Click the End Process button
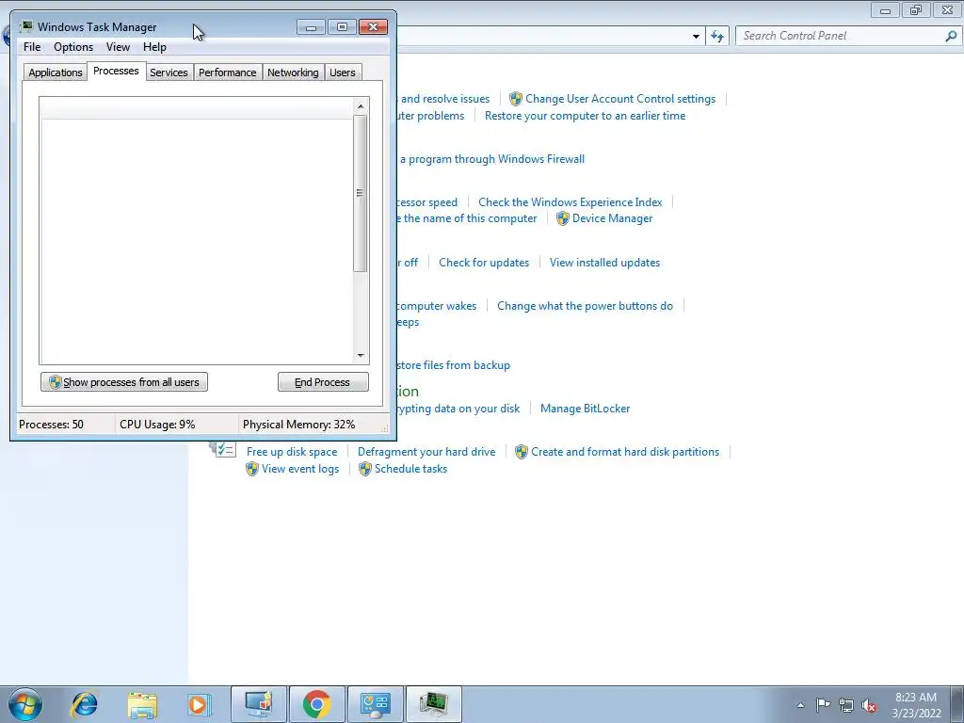This screenshot has height=723, width=964. pos(323,382)
